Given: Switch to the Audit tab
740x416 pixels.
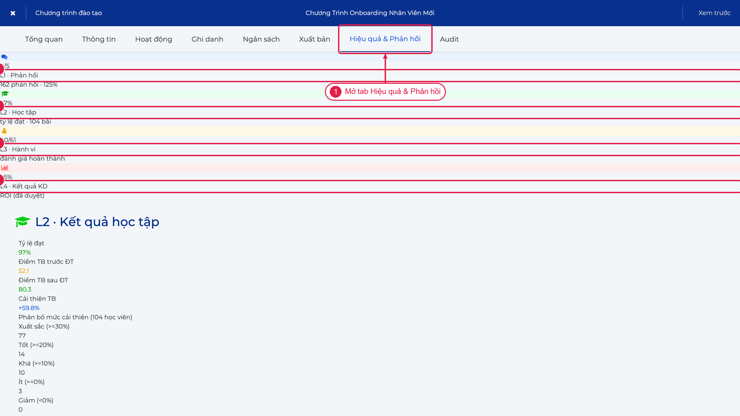Looking at the screenshot, I should tap(450, 39).
